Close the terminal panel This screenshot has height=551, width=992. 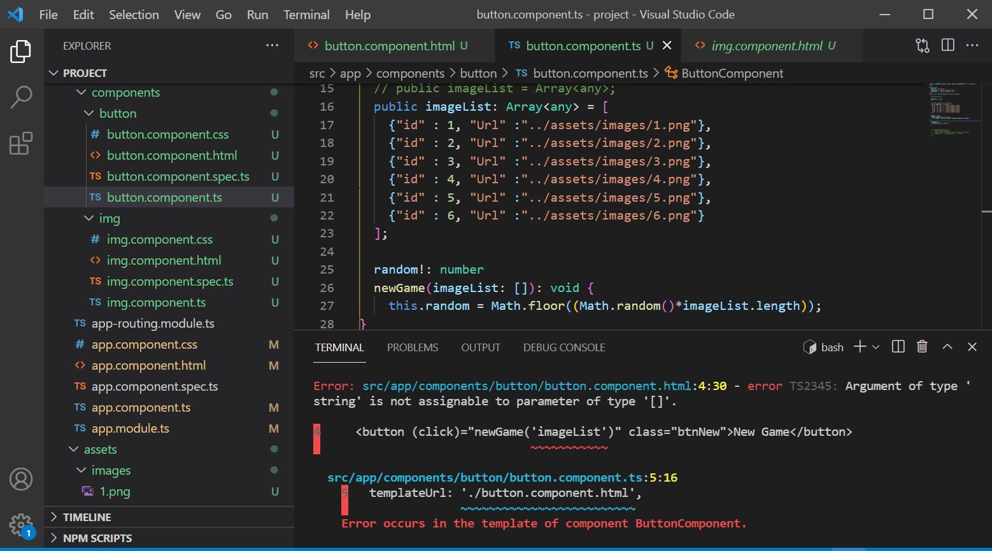tap(972, 347)
